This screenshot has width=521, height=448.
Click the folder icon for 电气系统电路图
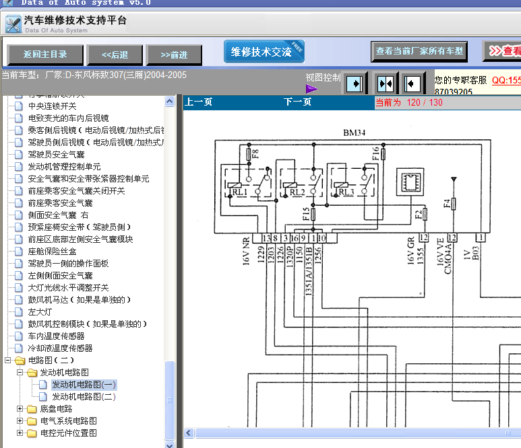coord(32,421)
